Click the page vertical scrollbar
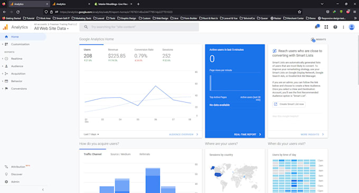359x193 pixels. [358, 60]
